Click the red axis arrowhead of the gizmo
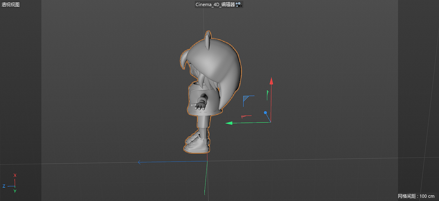The image size is (439, 201). click(271, 81)
